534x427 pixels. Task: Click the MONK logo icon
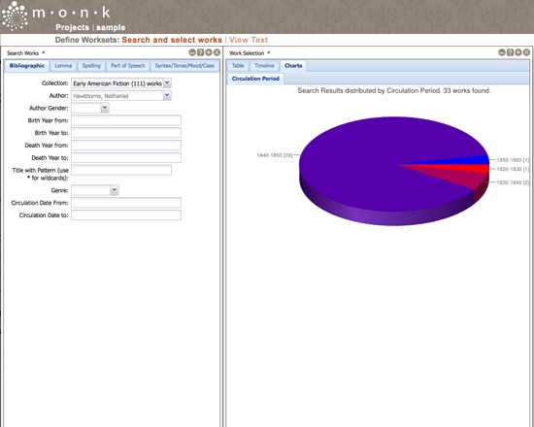click(x=15, y=16)
